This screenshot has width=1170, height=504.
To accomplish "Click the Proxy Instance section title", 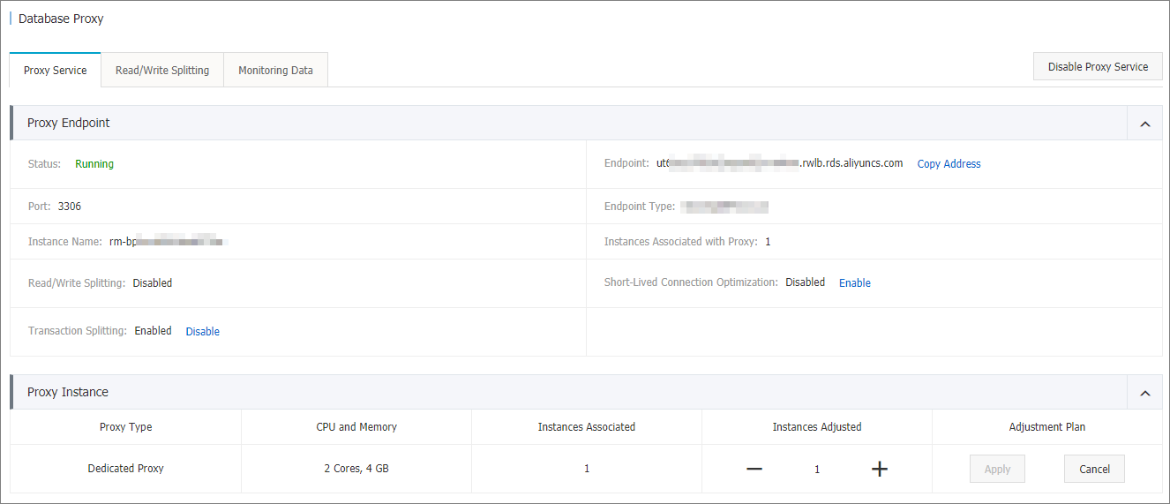I will [x=68, y=393].
